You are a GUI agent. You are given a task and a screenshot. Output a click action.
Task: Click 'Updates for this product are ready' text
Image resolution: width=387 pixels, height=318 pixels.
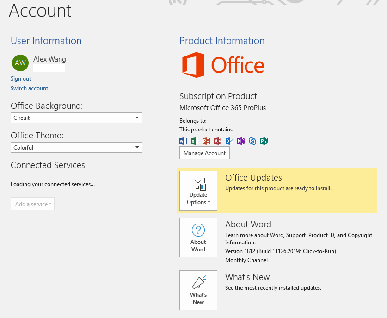pyautogui.click(x=278, y=188)
